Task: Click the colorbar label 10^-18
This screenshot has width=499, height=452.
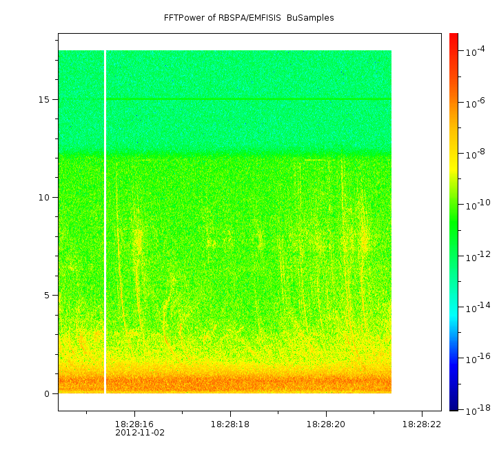Action: tap(478, 411)
